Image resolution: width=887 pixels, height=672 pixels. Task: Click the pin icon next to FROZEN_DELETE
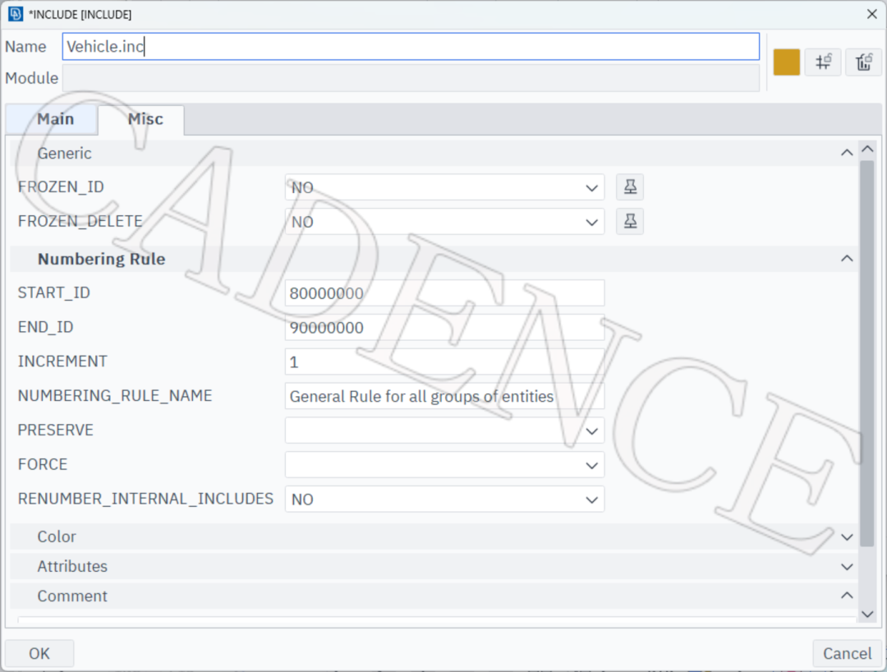(630, 221)
